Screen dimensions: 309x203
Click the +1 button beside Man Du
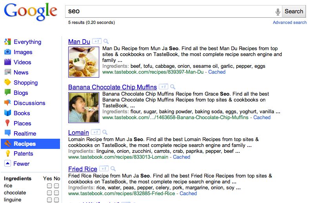[96, 42]
